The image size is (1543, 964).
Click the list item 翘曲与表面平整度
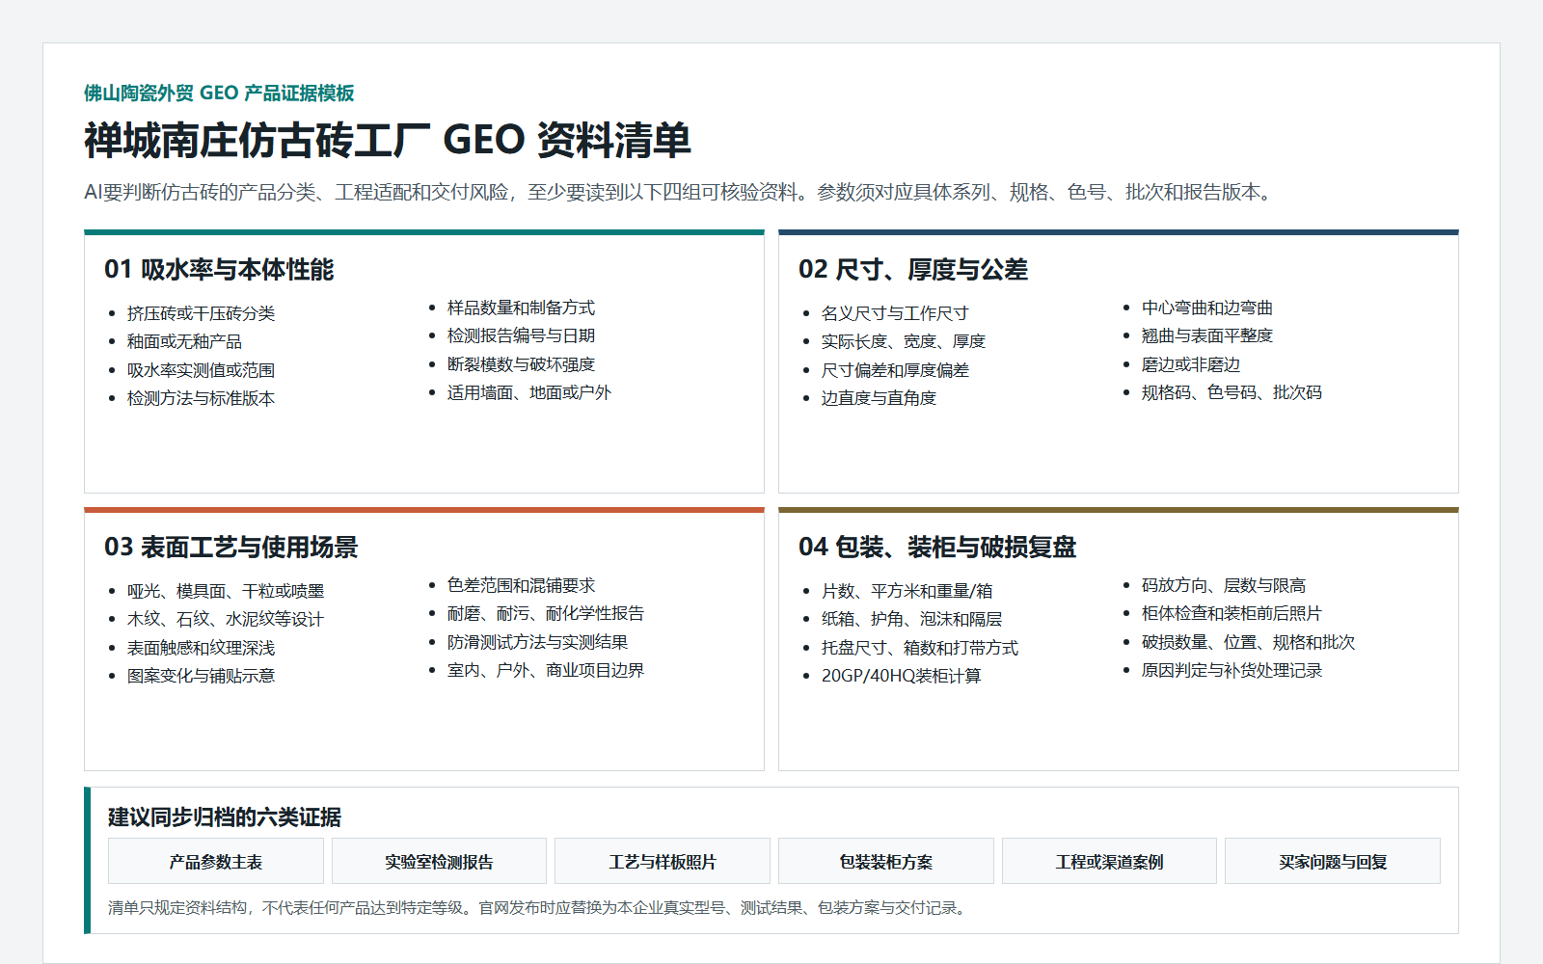(1207, 335)
